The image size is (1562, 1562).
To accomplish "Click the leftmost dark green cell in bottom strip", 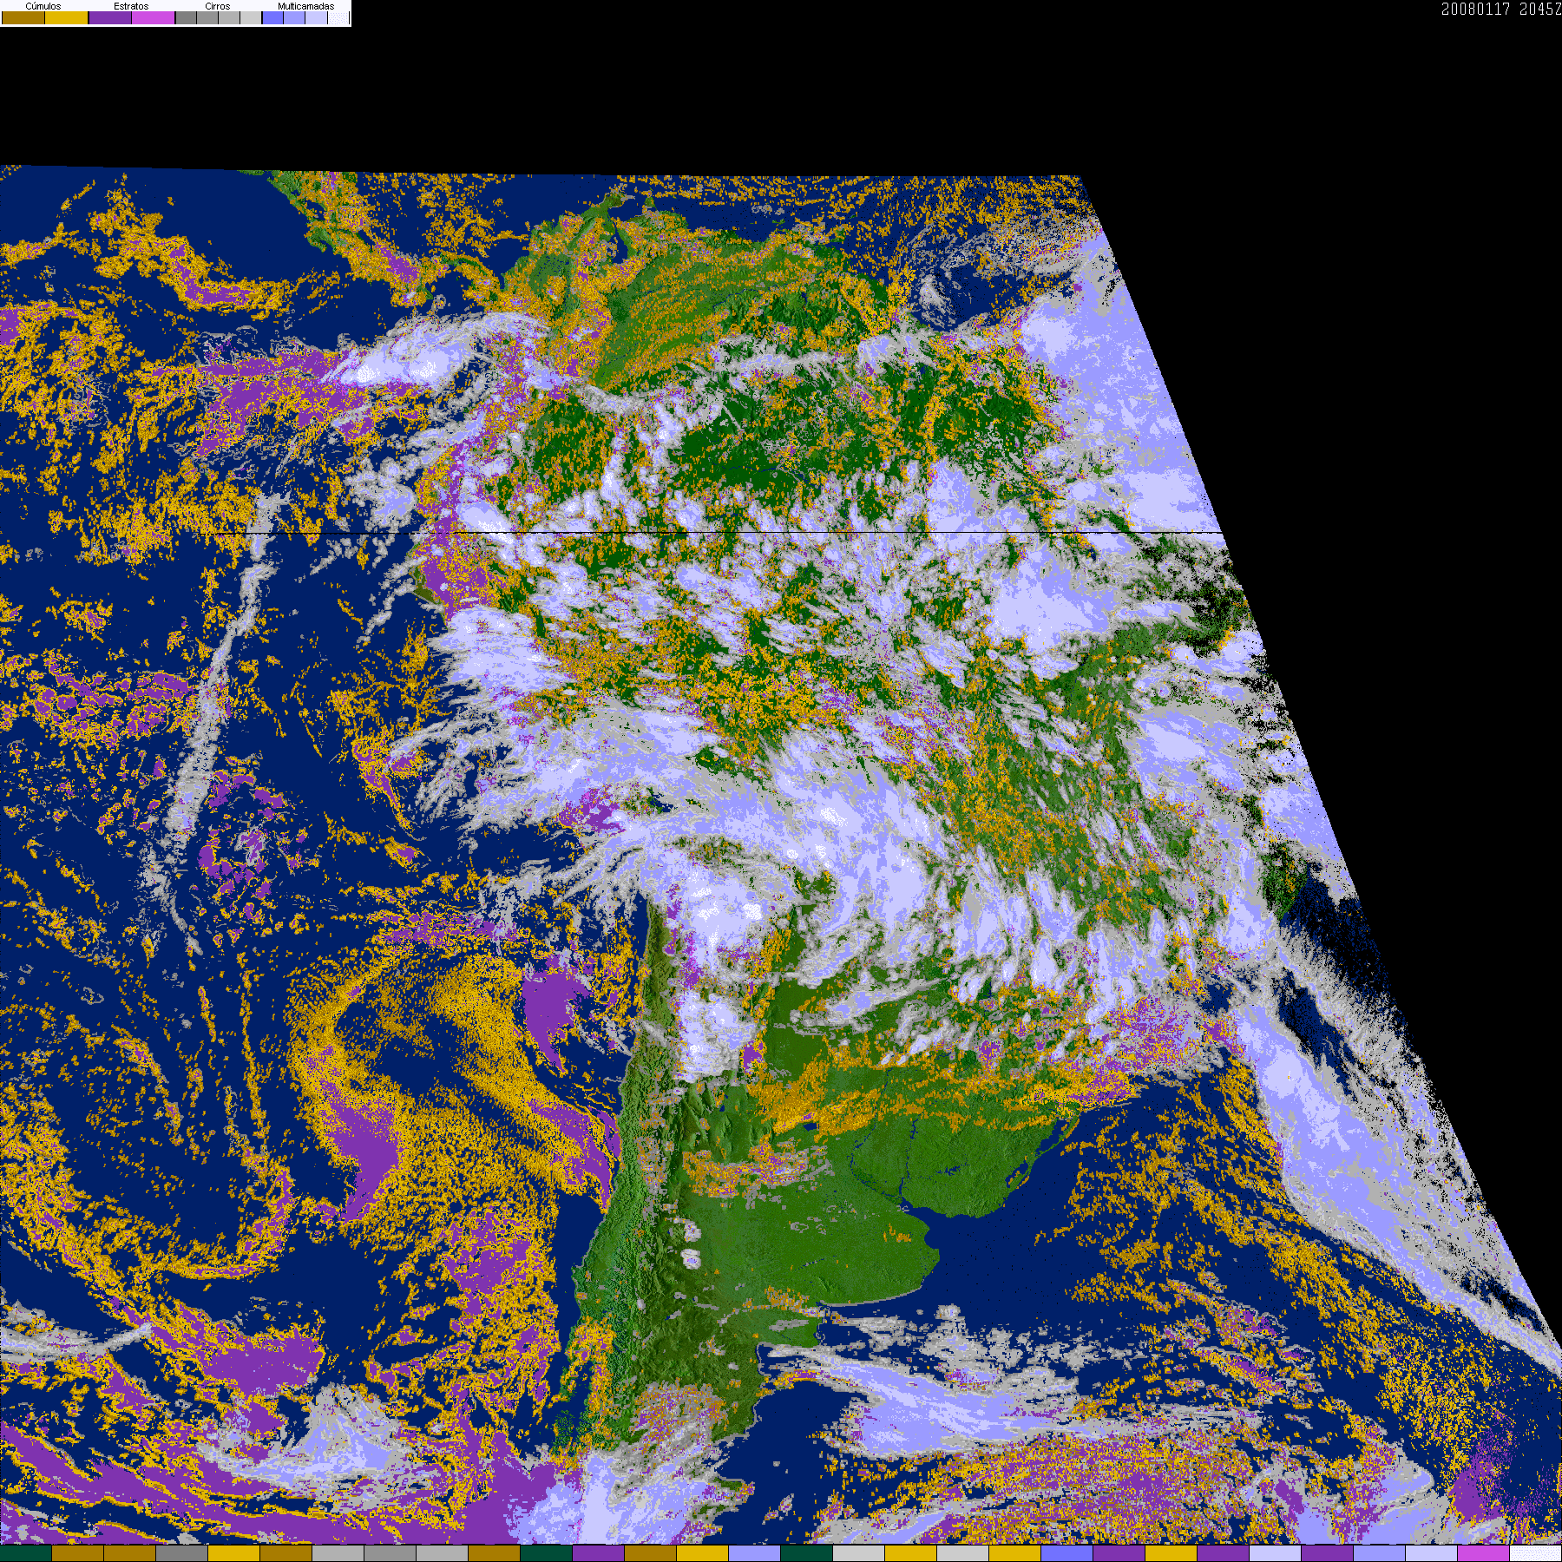I will pyautogui.click(x=26, y=1553).
